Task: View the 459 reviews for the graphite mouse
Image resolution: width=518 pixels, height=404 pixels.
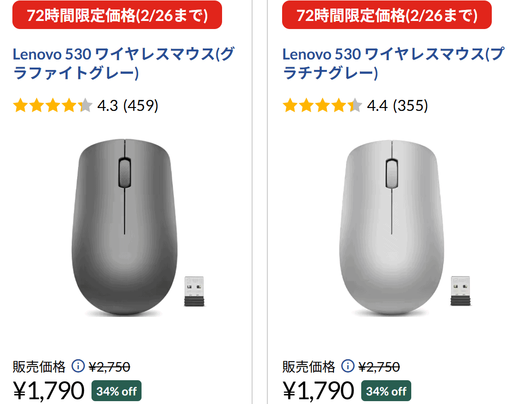Action: coord(140,105)
